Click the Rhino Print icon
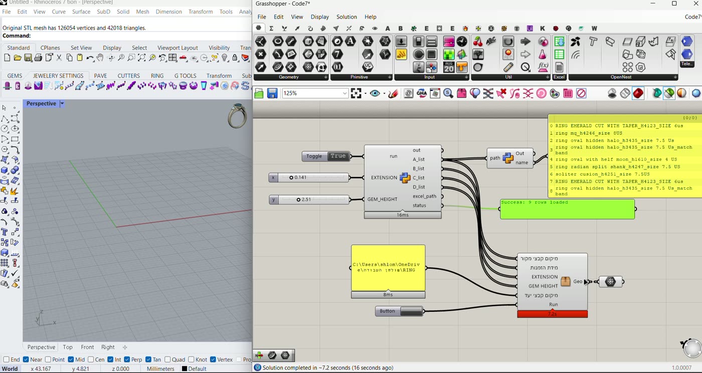The height and width of the screenshot is (373, 702). (x=39, y=58)
